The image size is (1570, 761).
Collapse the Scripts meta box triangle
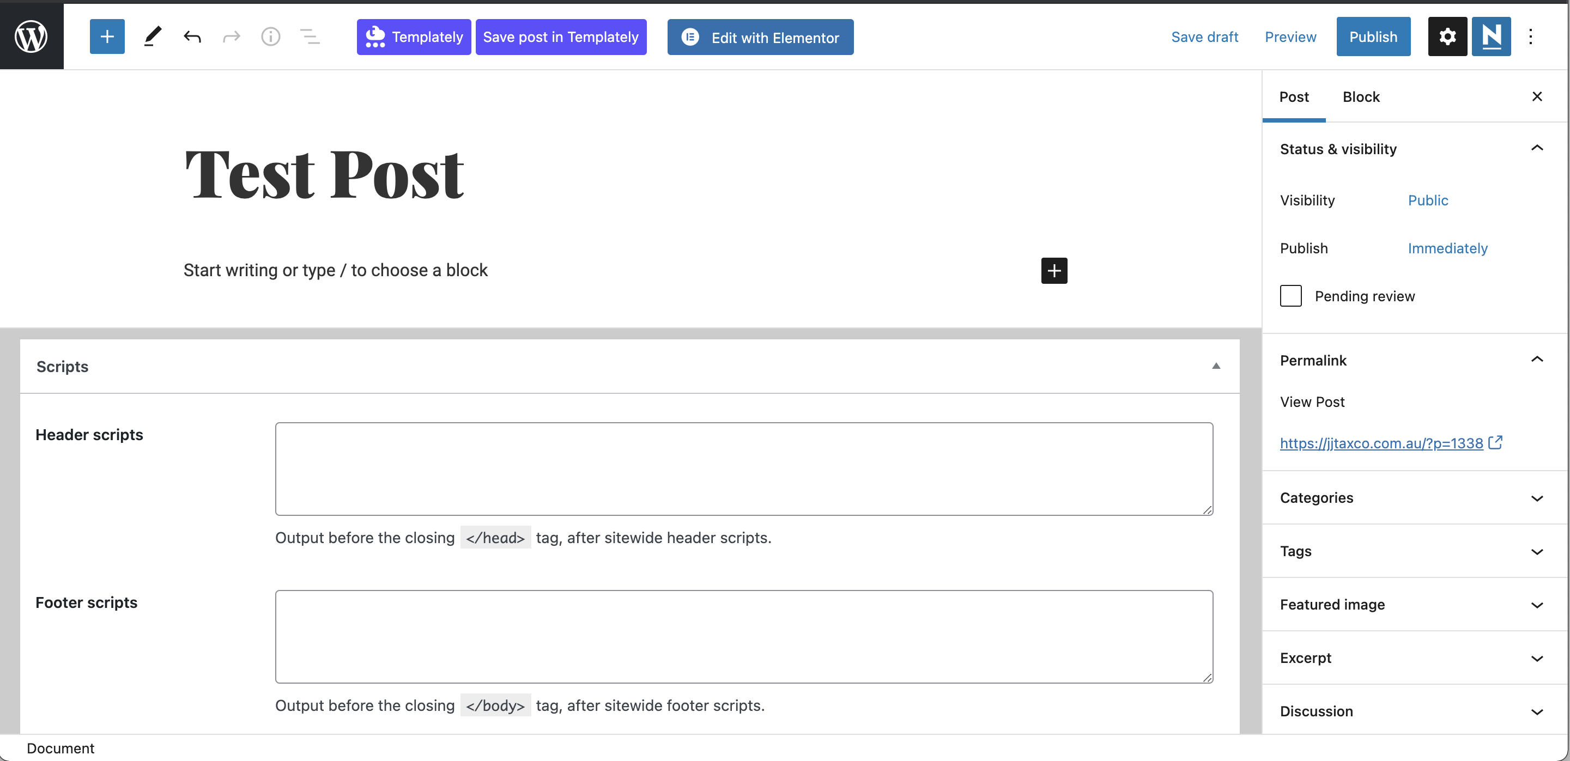click(1215, 366)
